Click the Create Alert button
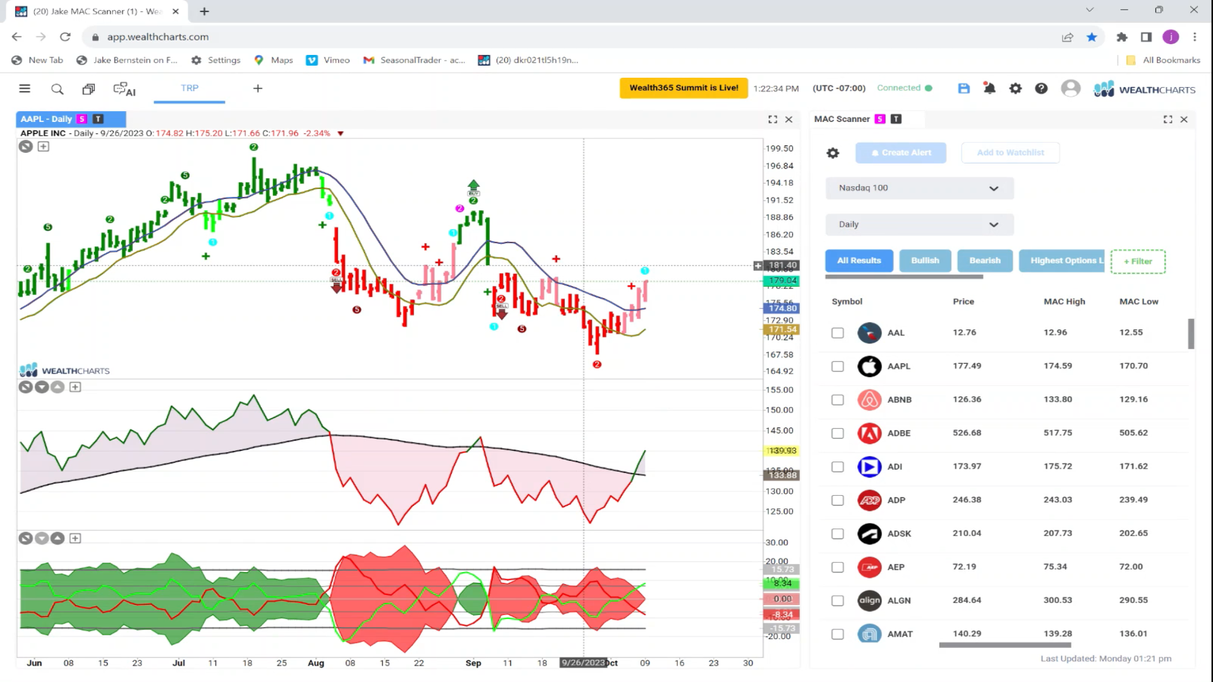Image resolution: width=1213 pixels, height=682 pixels. tap(901, 153)
